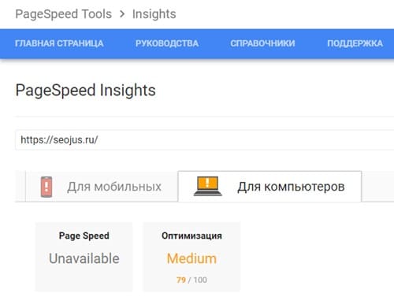Click the 79 / 100 score text
This screenshot has height=297, width=394.
pyautogui.click(x=191, y=280)
